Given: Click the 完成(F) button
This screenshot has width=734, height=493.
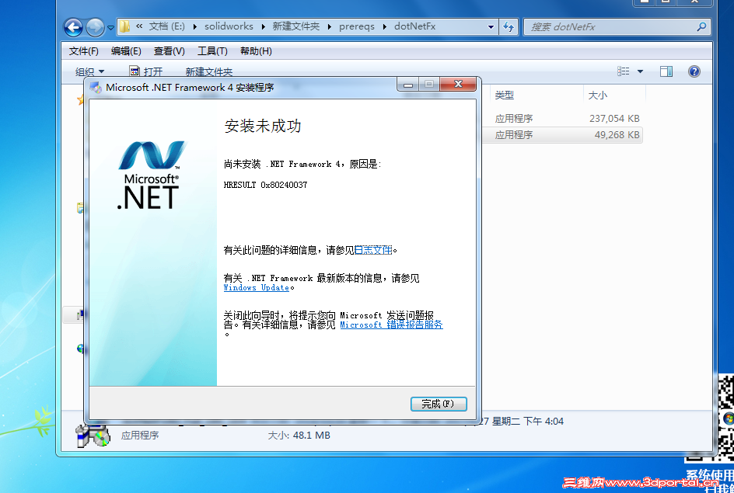Looking at the screenshot, I should coord(439,404).
